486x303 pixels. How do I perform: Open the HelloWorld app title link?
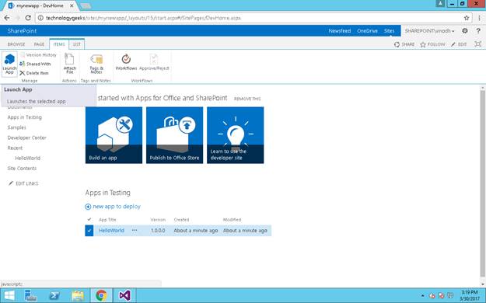point(111,231)
